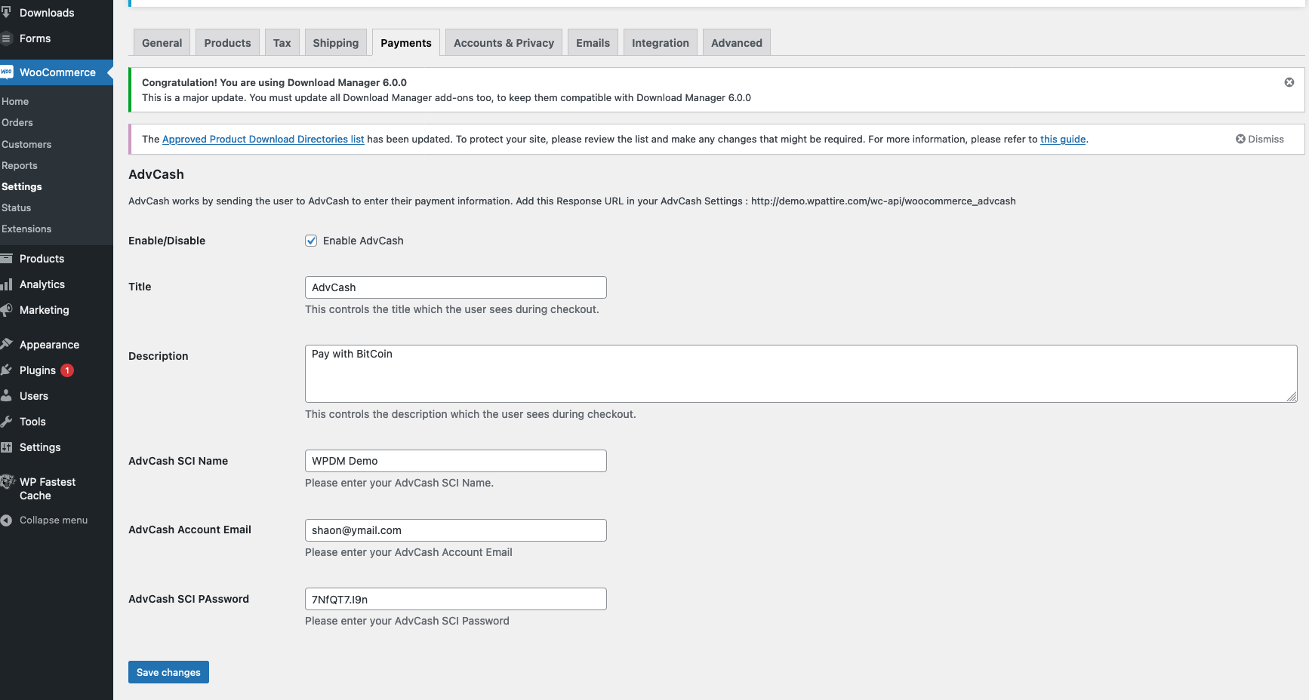This screenshot has width=1309, height=700.
Task: Click the Downloads sidebar icon
Action: click(x=6, y=13)
